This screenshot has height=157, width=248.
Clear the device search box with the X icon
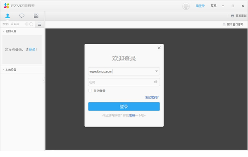(27, 24)
